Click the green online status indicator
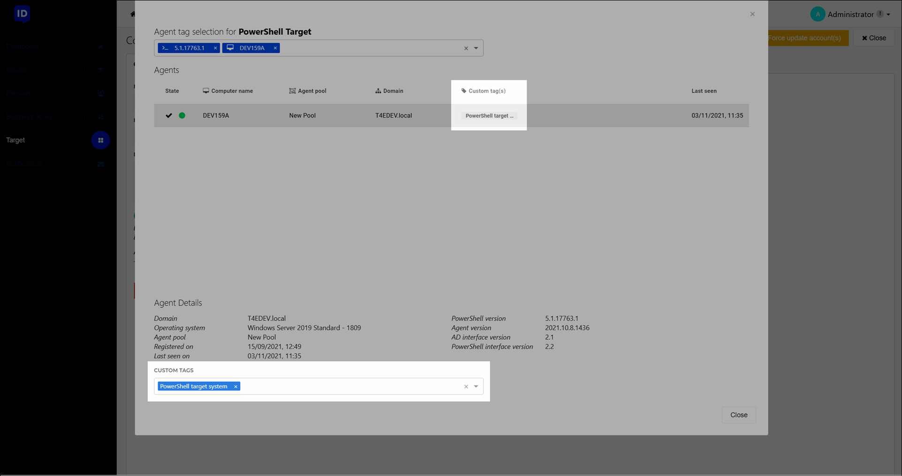 tap(182, 116)
